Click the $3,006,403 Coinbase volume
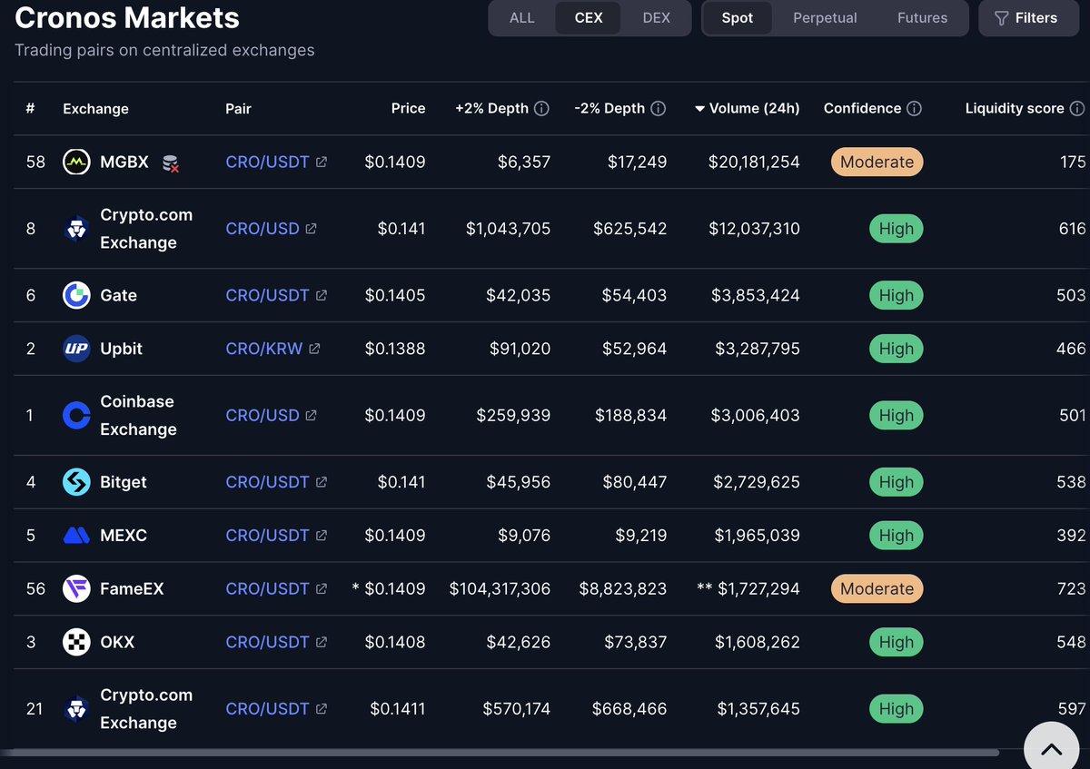Image resolution: width=1090 pixels, height=769 pixels. pos(757,415)
